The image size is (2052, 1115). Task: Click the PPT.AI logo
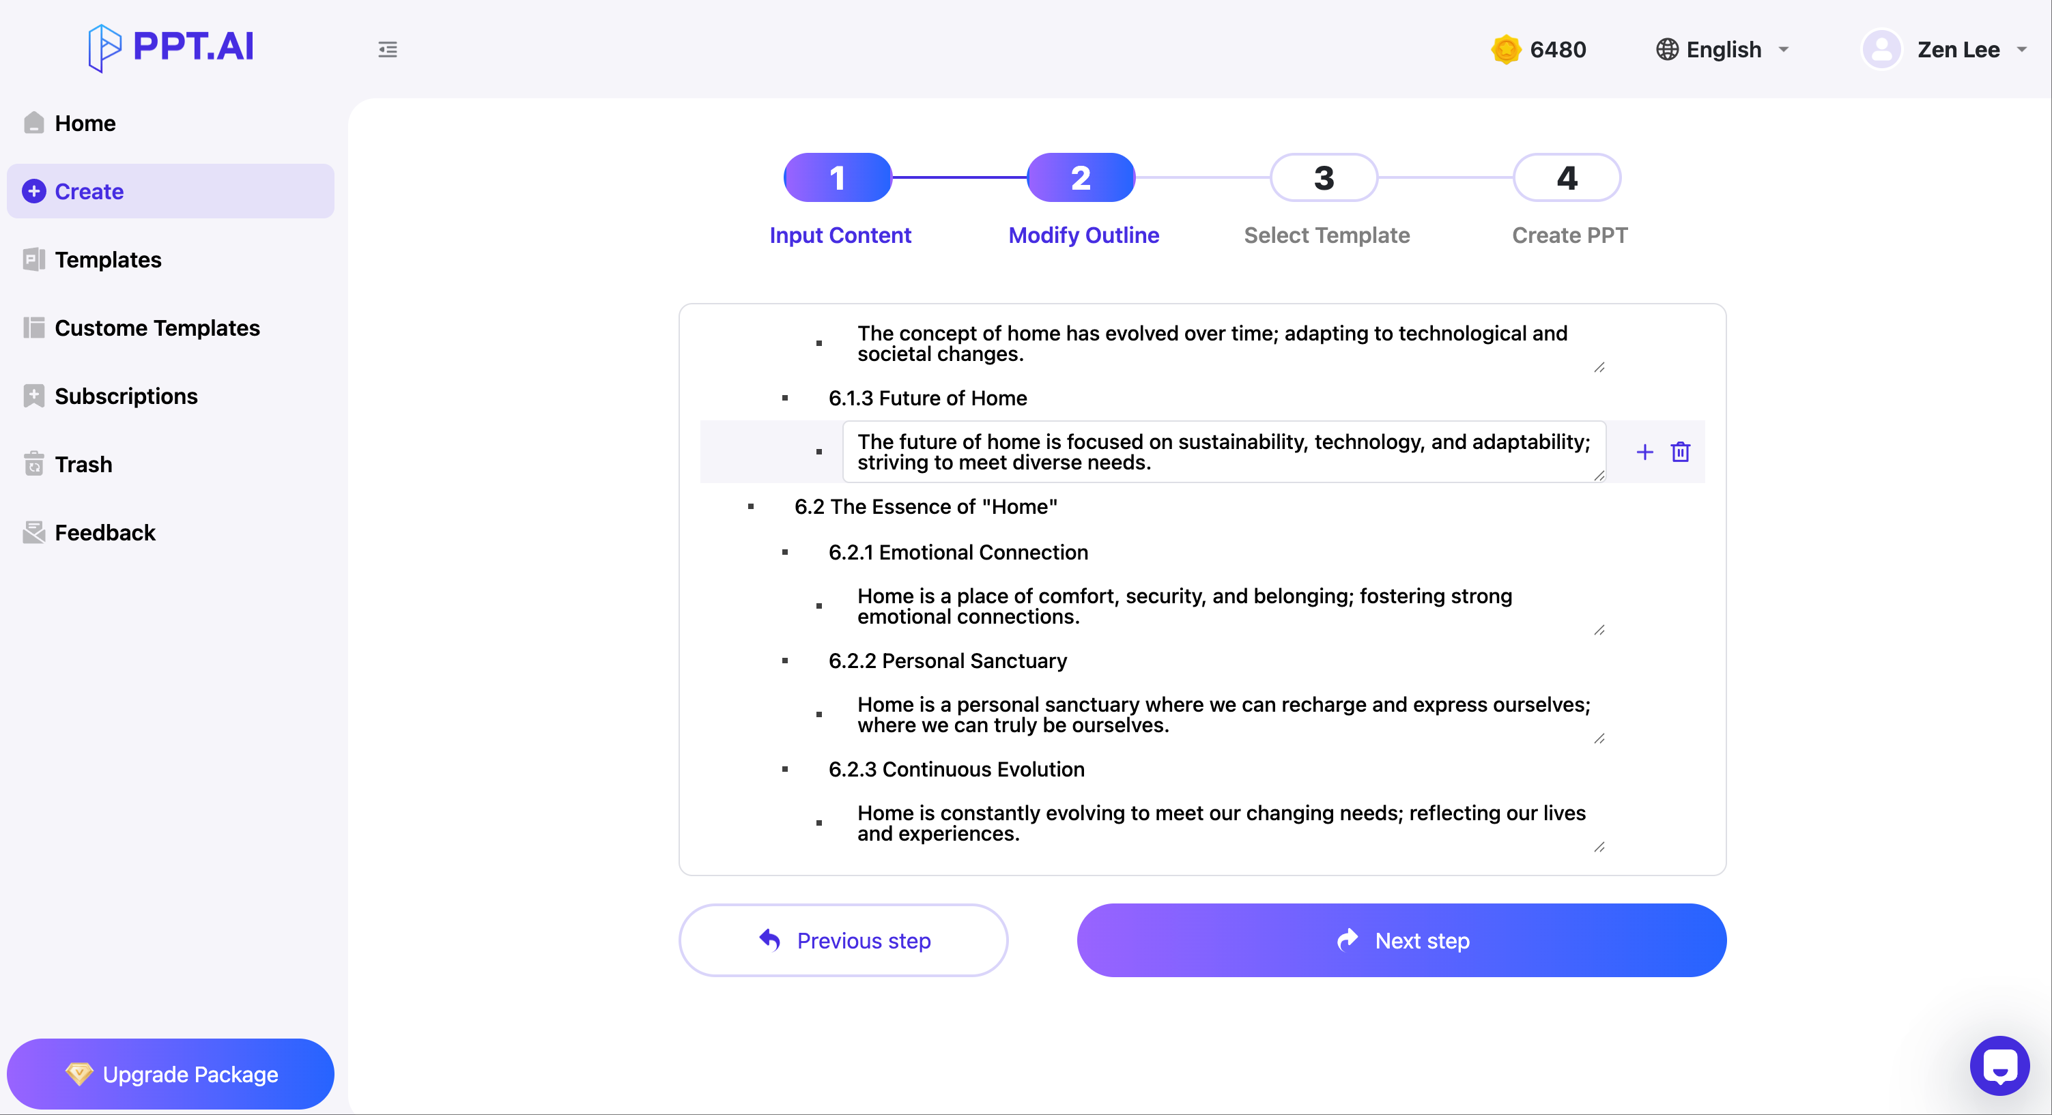coord(171,47)
